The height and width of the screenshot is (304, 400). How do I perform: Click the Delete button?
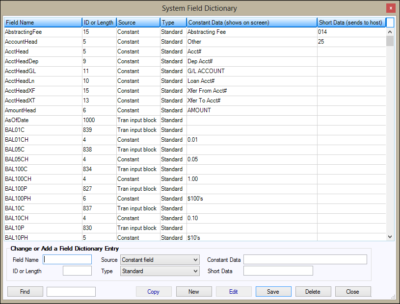point(313,292)
